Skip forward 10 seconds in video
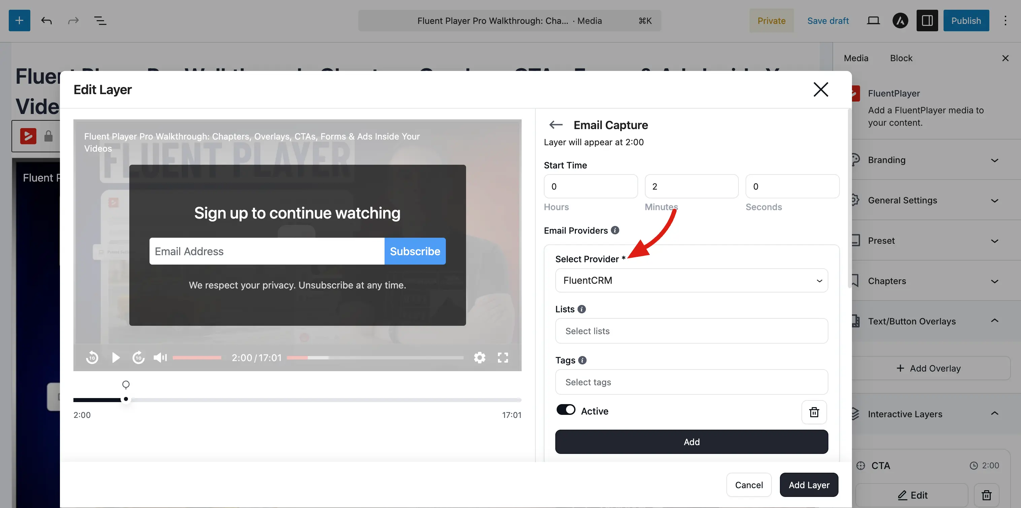 [138, 358]
